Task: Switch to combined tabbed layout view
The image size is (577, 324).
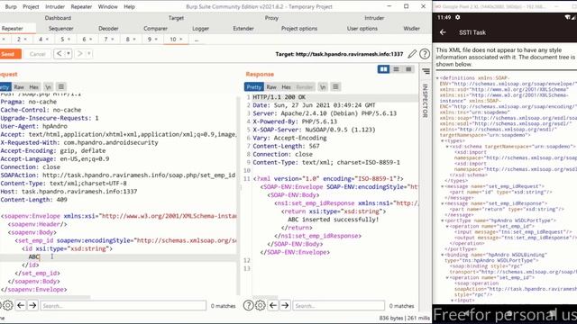Action: pyautogui.click(x=408, y=69)
